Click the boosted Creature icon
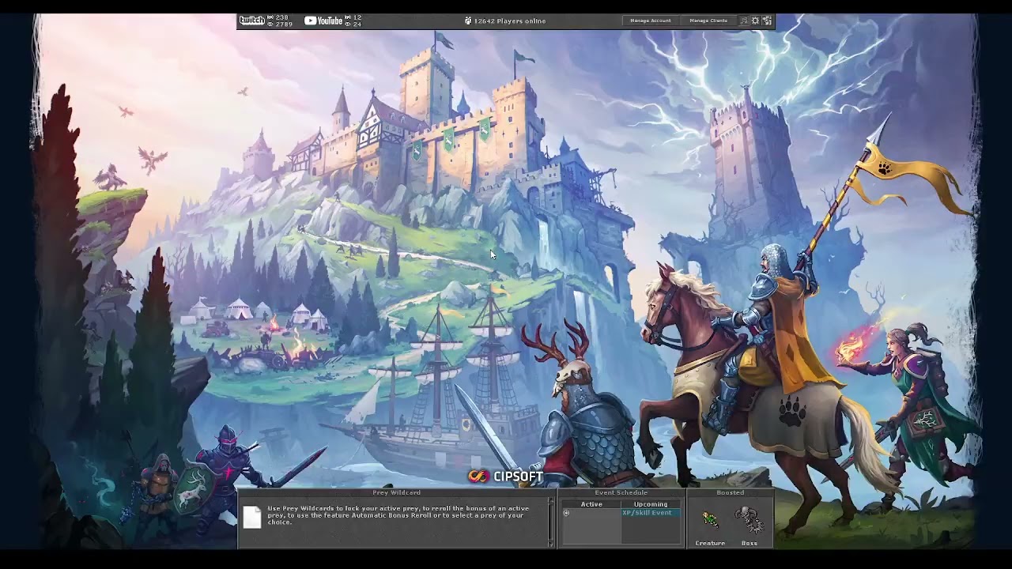The image size is (1012, 569). click(710, 520)
